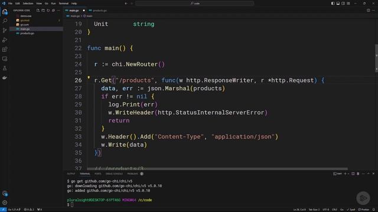Open the Help menu

(74, 4)
